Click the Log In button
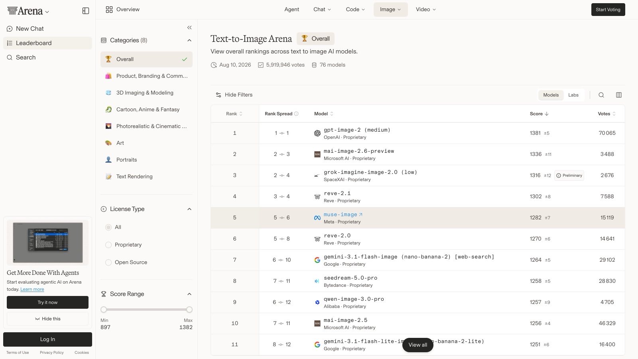This screenshot has height=359, width=638. [47, 339]
